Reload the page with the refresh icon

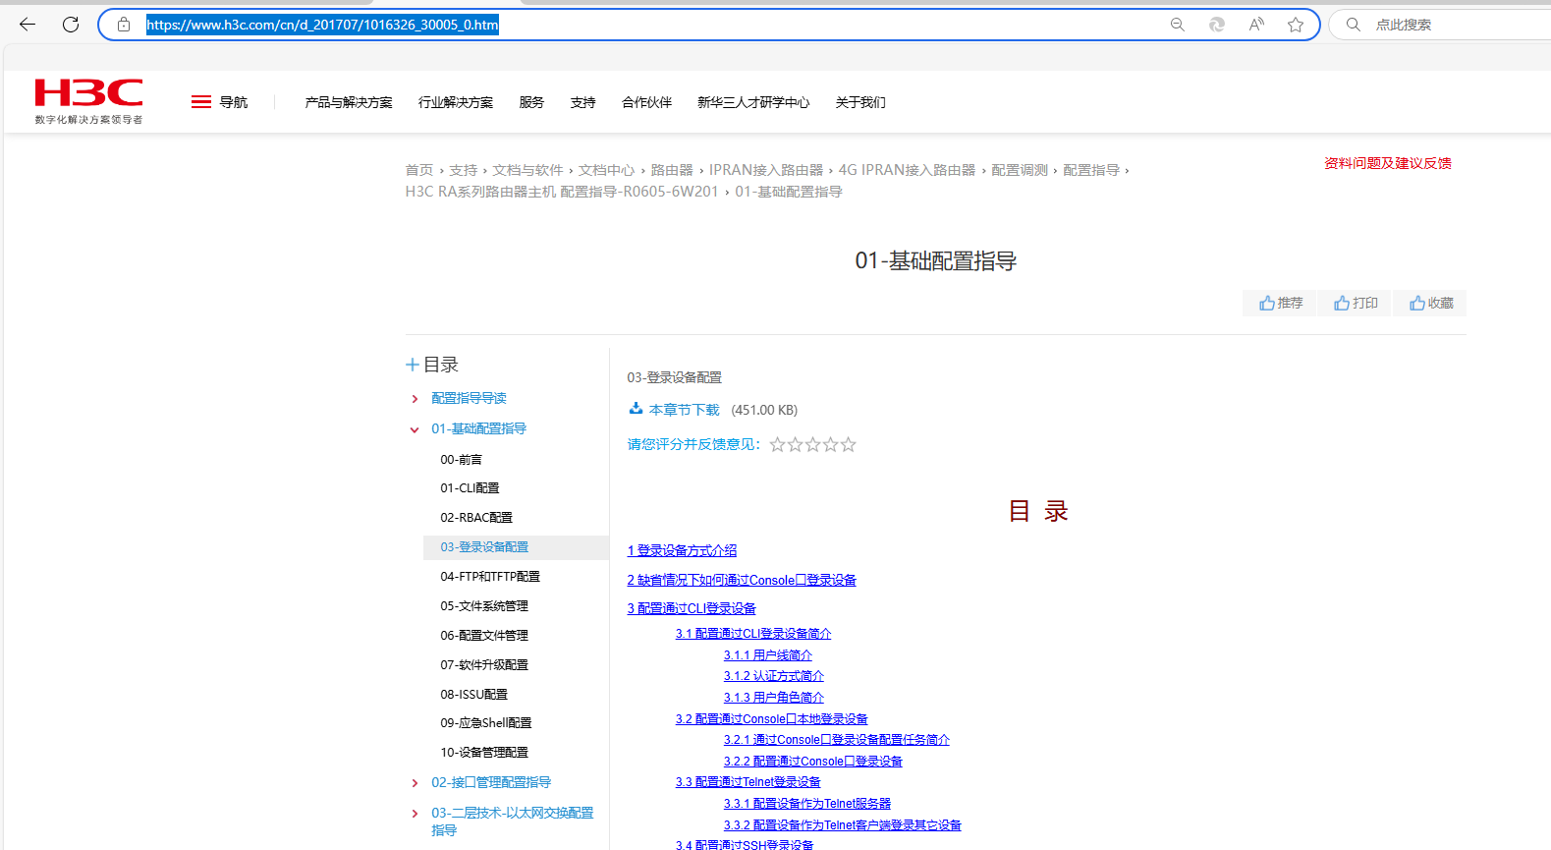(71, 25)
